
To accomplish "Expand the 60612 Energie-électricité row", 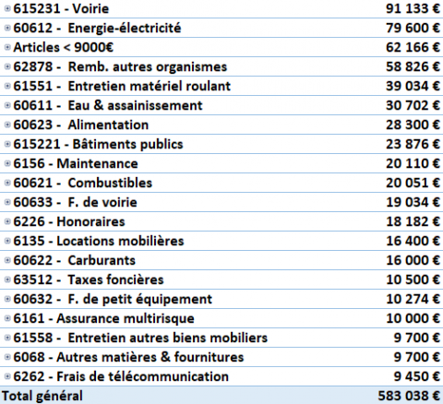I will (x=7, y=28).
